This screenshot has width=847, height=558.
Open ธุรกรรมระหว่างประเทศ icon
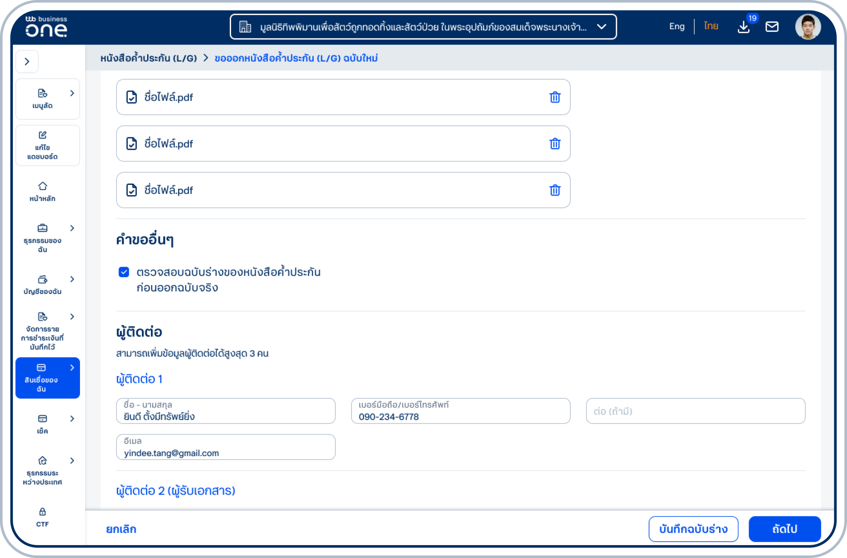point(42,460)
